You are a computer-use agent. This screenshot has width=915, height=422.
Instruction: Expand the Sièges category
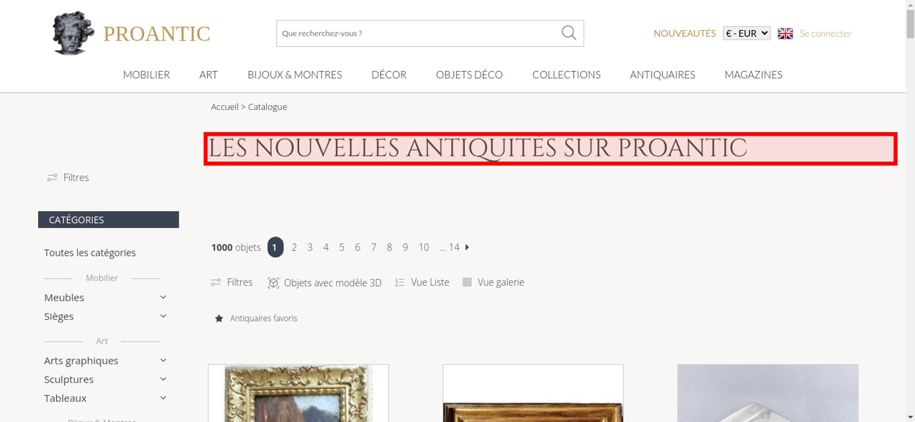[163, 316]
